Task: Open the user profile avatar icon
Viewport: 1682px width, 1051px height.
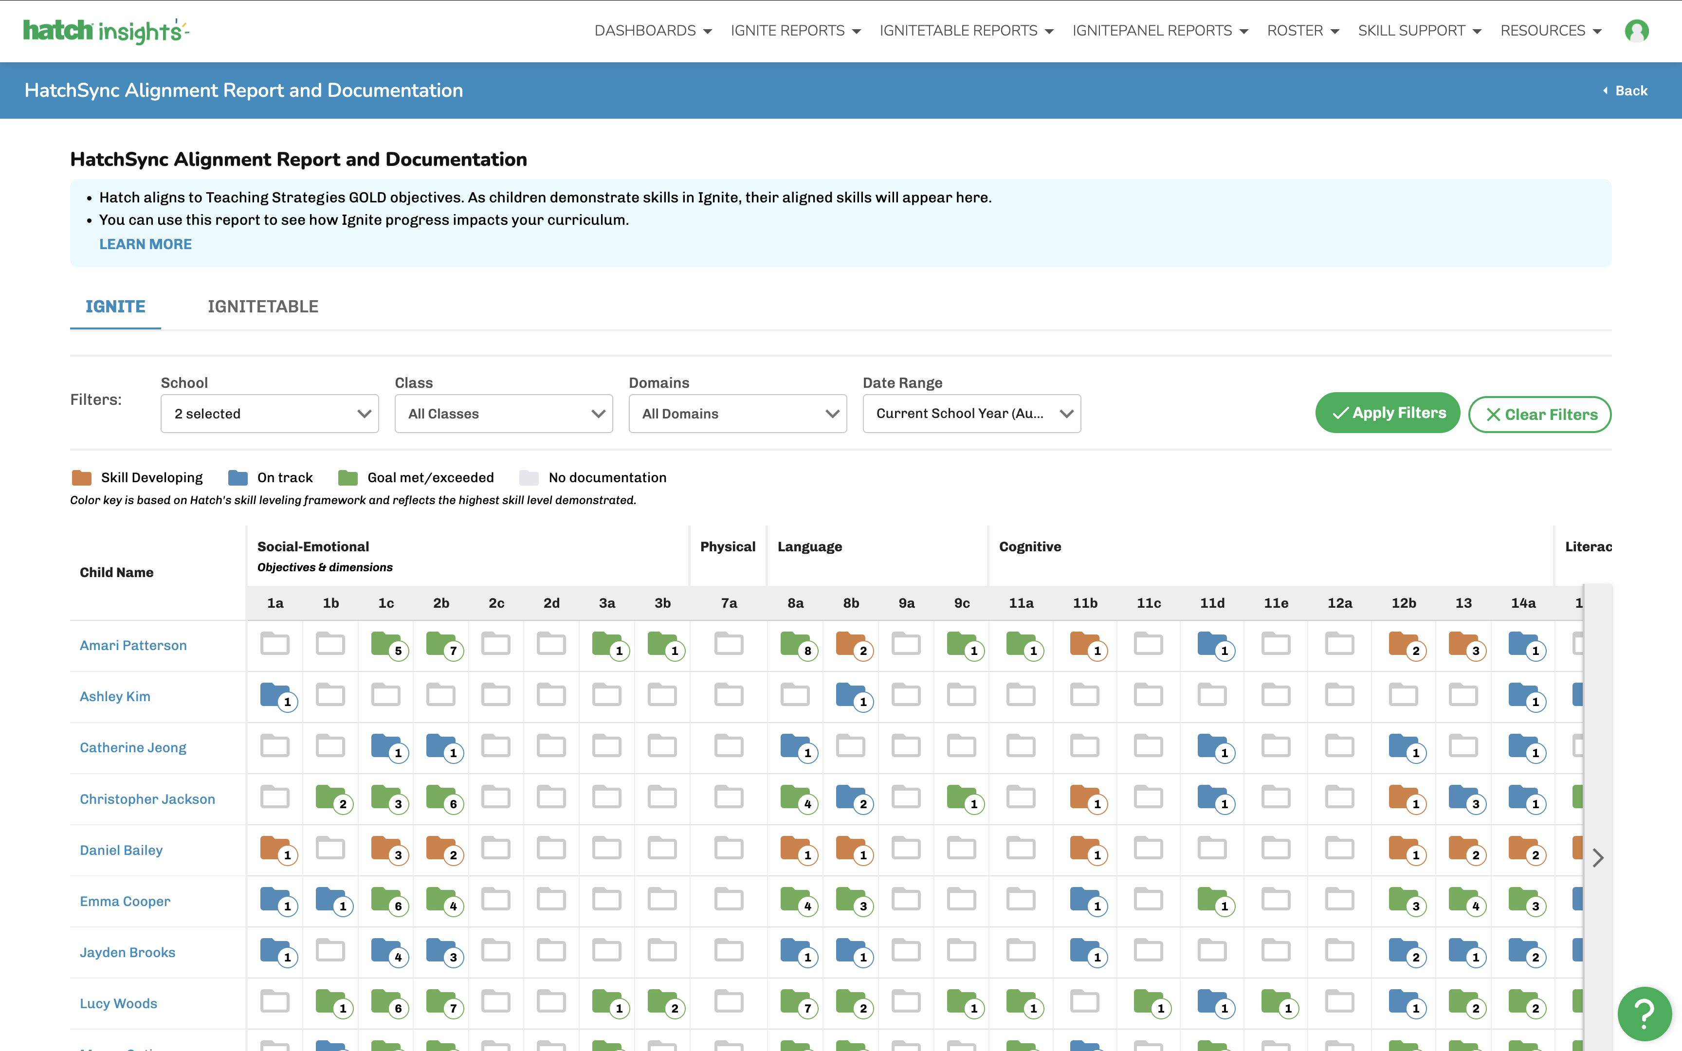Action: [1637, 31]
